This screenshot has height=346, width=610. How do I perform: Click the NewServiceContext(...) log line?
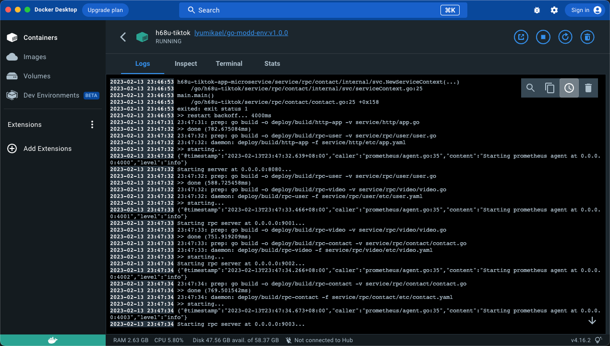click(x=318, y=82)
